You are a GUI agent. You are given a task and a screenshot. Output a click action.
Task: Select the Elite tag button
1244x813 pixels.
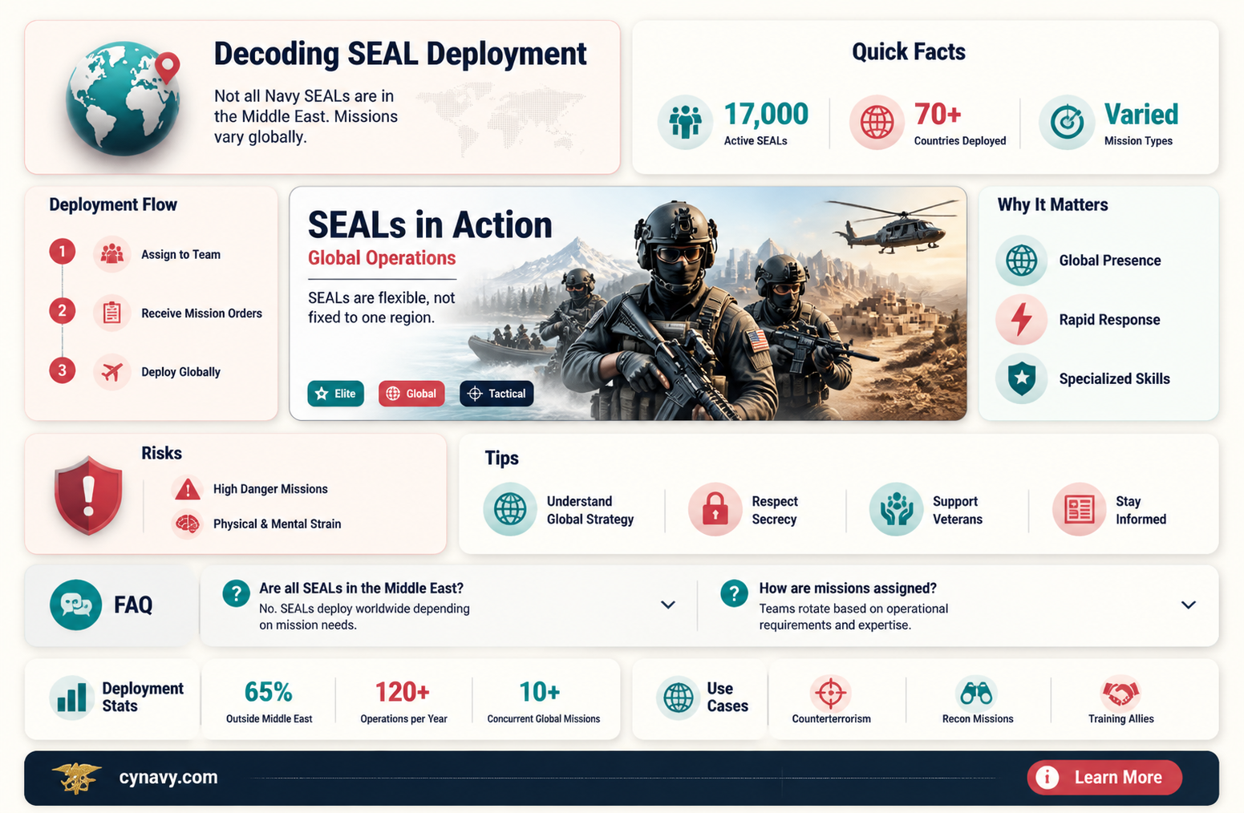coord(336,394)
